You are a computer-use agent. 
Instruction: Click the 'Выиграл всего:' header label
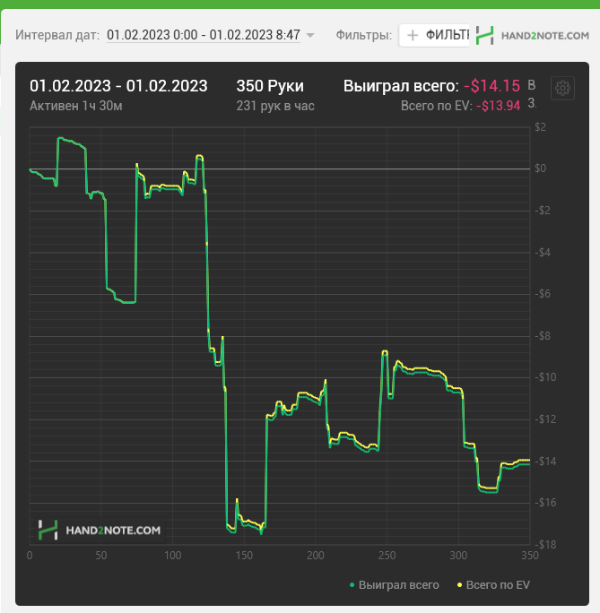pyautogui.click(x=401, y=86)
